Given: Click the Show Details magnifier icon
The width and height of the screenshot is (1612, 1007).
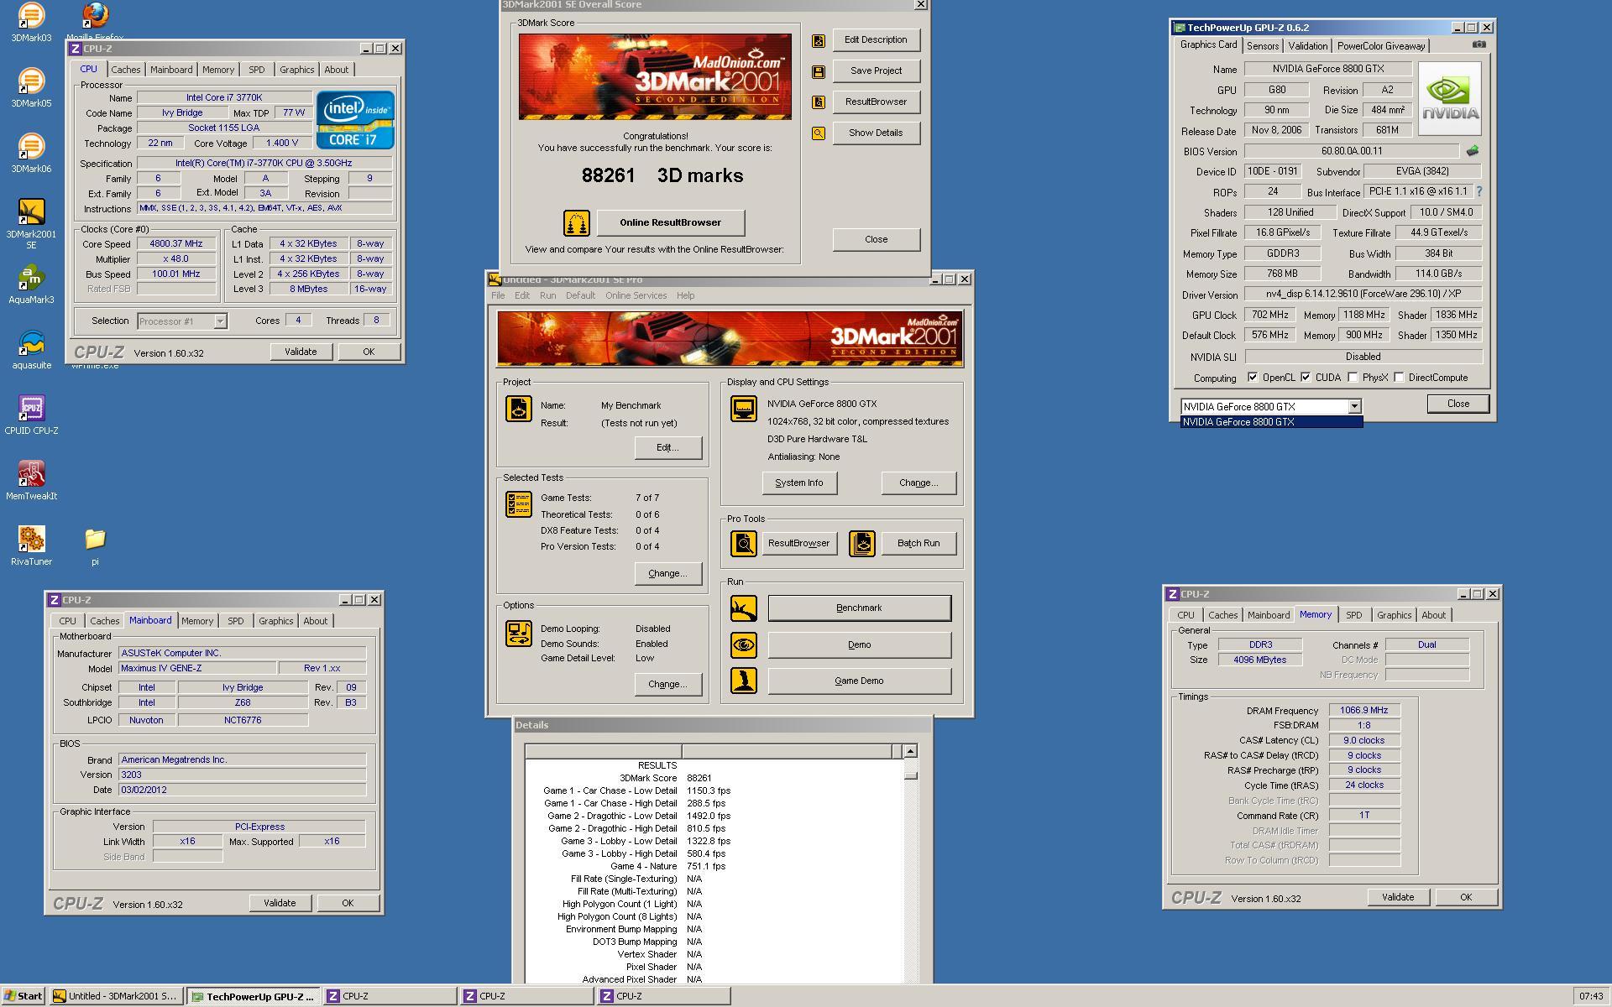Looking at the screenshot, I should (x=819, y=133).
